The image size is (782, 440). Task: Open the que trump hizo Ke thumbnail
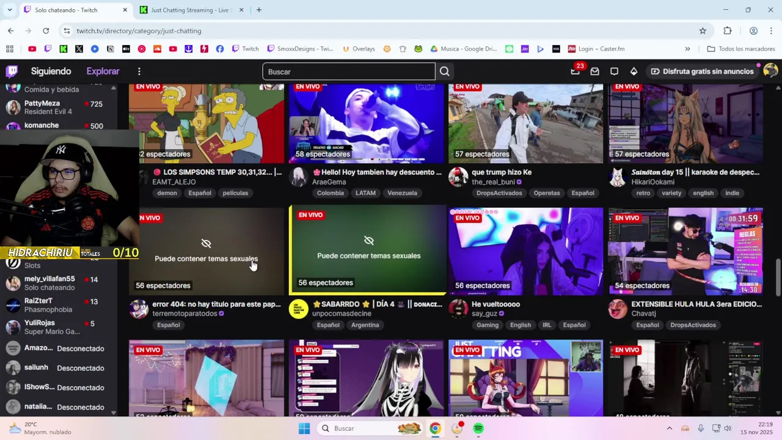525,122
